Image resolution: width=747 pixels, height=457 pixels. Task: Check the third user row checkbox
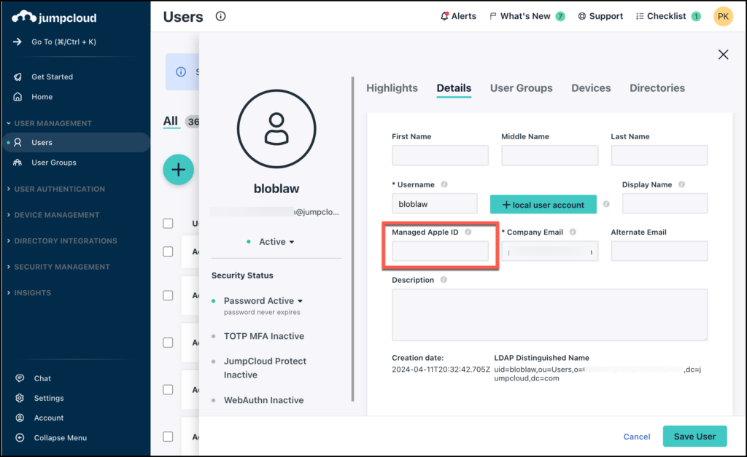pyautogui.click(x=168, y=343)
